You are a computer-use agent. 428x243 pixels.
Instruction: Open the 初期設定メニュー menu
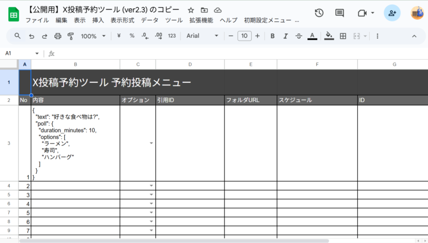[268, 20]
